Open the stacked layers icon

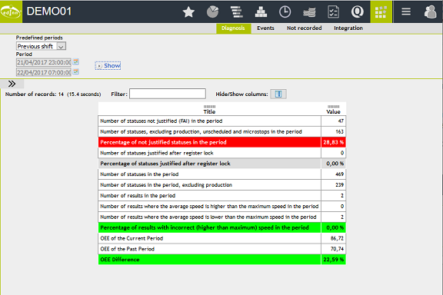click(x=309, y=12)
